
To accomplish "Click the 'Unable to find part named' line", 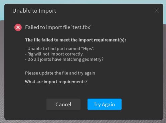I will point(52,49).
